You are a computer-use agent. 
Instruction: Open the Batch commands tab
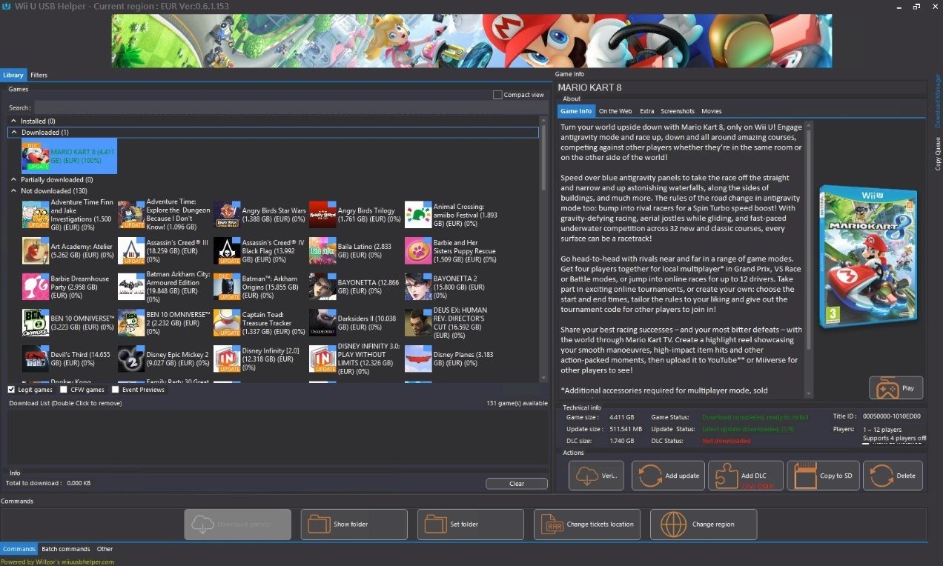click(65, 549)
